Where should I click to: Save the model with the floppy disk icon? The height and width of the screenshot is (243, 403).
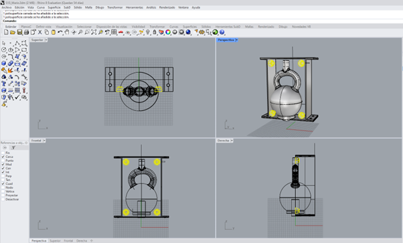click(x=19, y=32)
